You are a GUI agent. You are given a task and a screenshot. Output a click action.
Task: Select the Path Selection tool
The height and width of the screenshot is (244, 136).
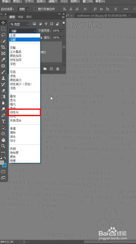click(x=3, y=128)
